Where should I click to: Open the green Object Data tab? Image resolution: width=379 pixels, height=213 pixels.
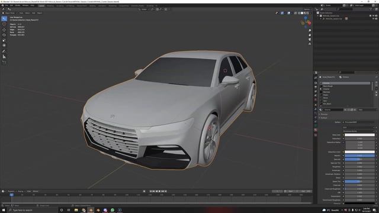point(316,125)
